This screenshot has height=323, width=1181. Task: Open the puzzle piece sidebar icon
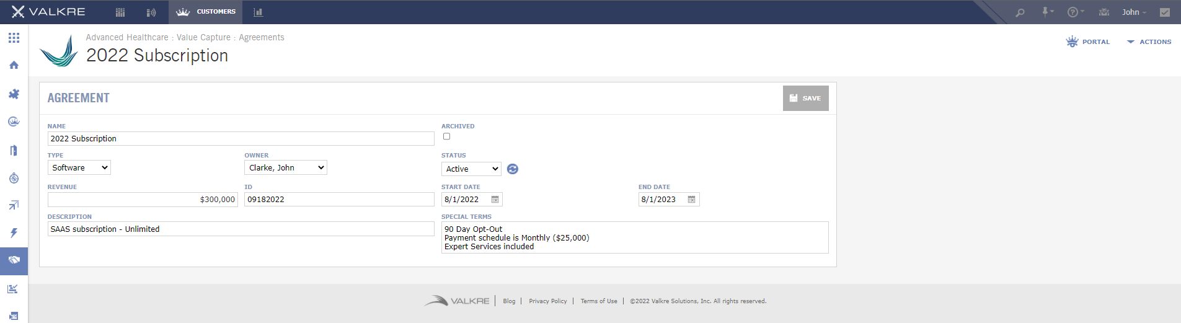pos(14,94)
